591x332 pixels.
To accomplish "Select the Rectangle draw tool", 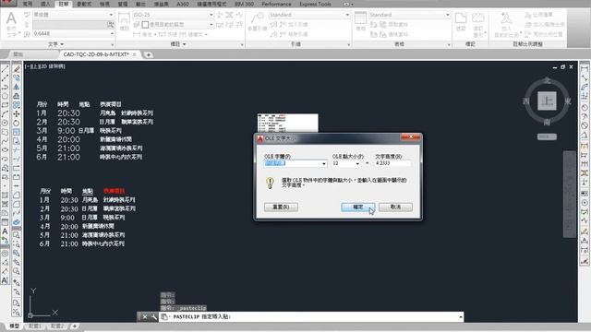I will (x=5, y=105).
